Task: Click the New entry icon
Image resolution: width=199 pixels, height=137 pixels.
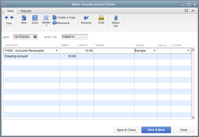Action: (24, 18)
